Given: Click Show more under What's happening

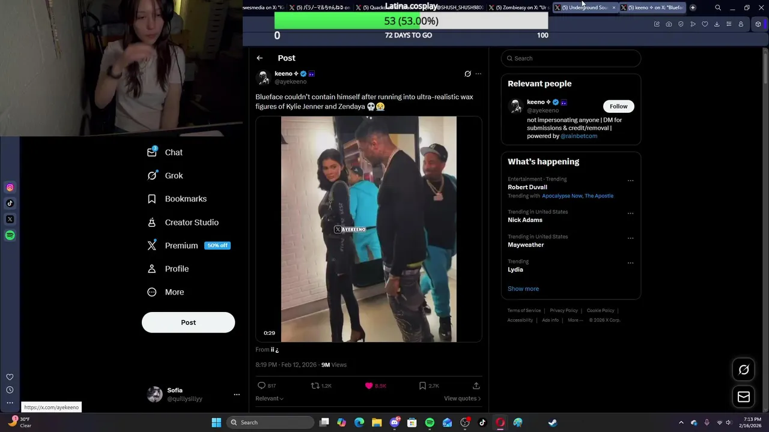Looking at the screenshot, I should [523, 289].
